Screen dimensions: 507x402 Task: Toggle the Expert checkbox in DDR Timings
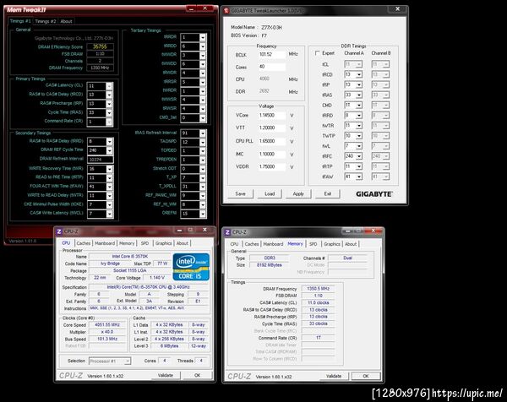click(318, 53)
